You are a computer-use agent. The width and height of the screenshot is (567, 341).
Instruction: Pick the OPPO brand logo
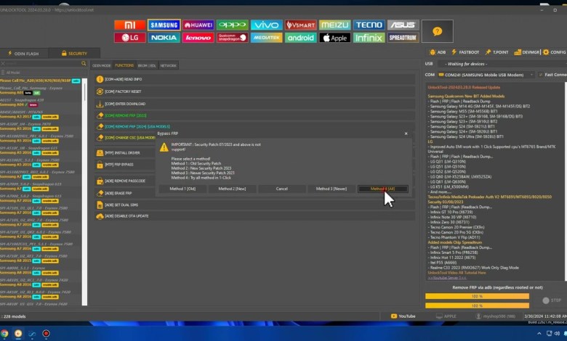pos(232,25)
